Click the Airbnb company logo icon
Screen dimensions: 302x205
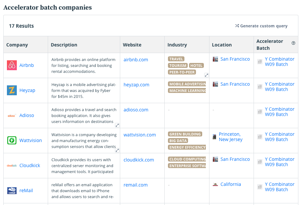pos(12,65)
